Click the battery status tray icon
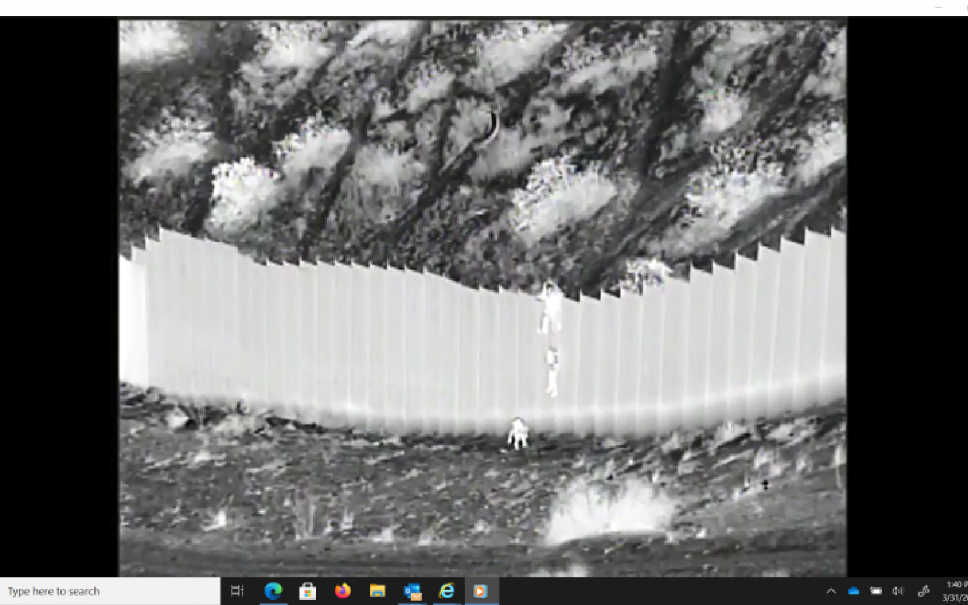The width and height of the screenshot is (968, 605). click(x=876, y=591)
